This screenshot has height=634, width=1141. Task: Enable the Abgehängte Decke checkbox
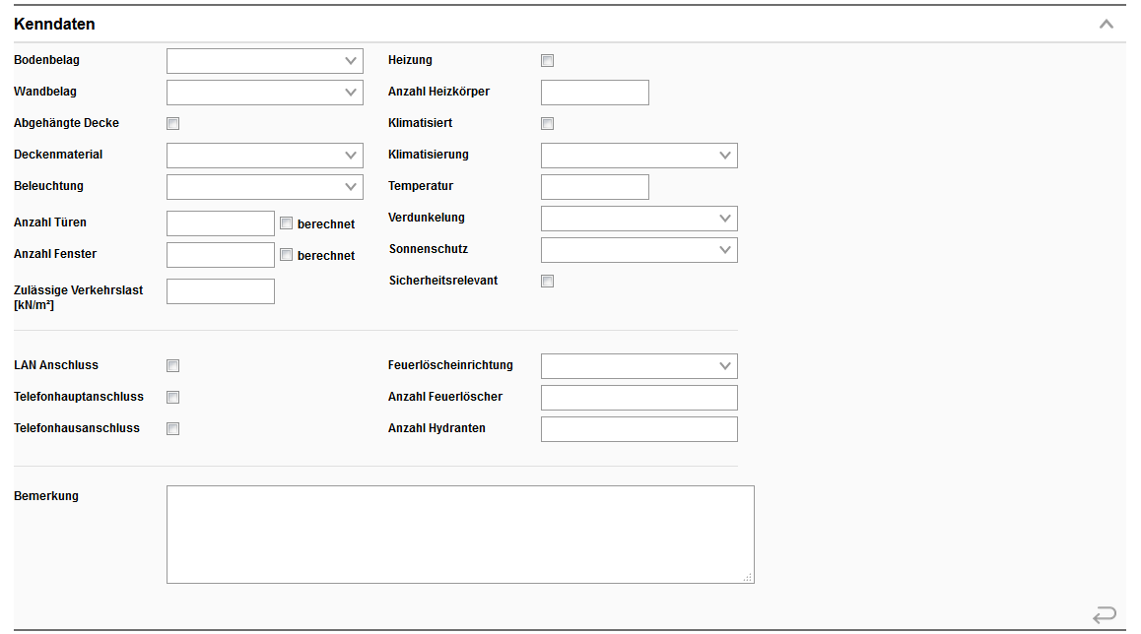click(173, 124)
